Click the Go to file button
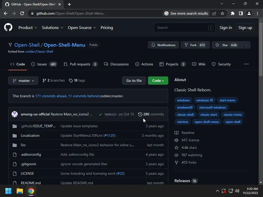The height and width of the screenshot is (197, 263). [x=134, y=81]
